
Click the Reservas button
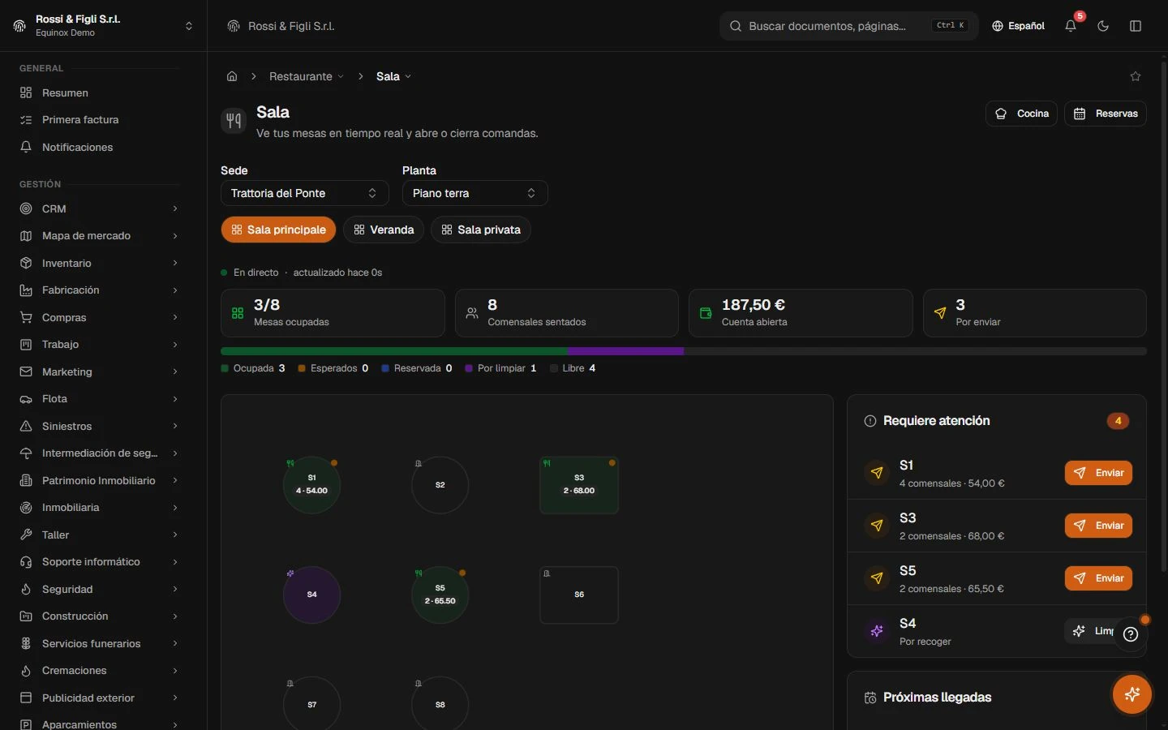[x=1106, y=114]
